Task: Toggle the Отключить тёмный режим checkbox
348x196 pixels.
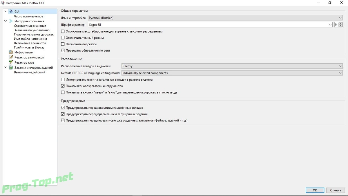Action: [x=63, y=38]
